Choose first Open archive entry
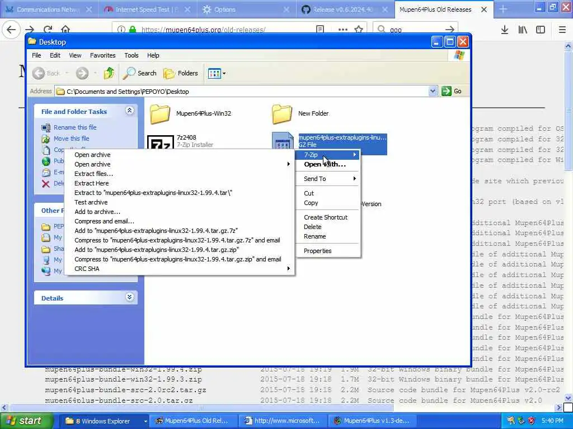The height and width of the screenshot is (429, 573). pos(92,155)
